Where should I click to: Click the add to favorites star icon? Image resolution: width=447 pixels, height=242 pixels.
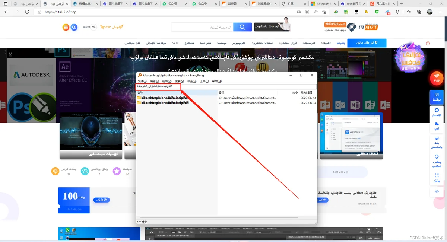click(324, 12)
